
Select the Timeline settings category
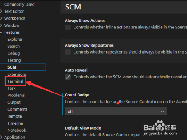pos(15,123)
